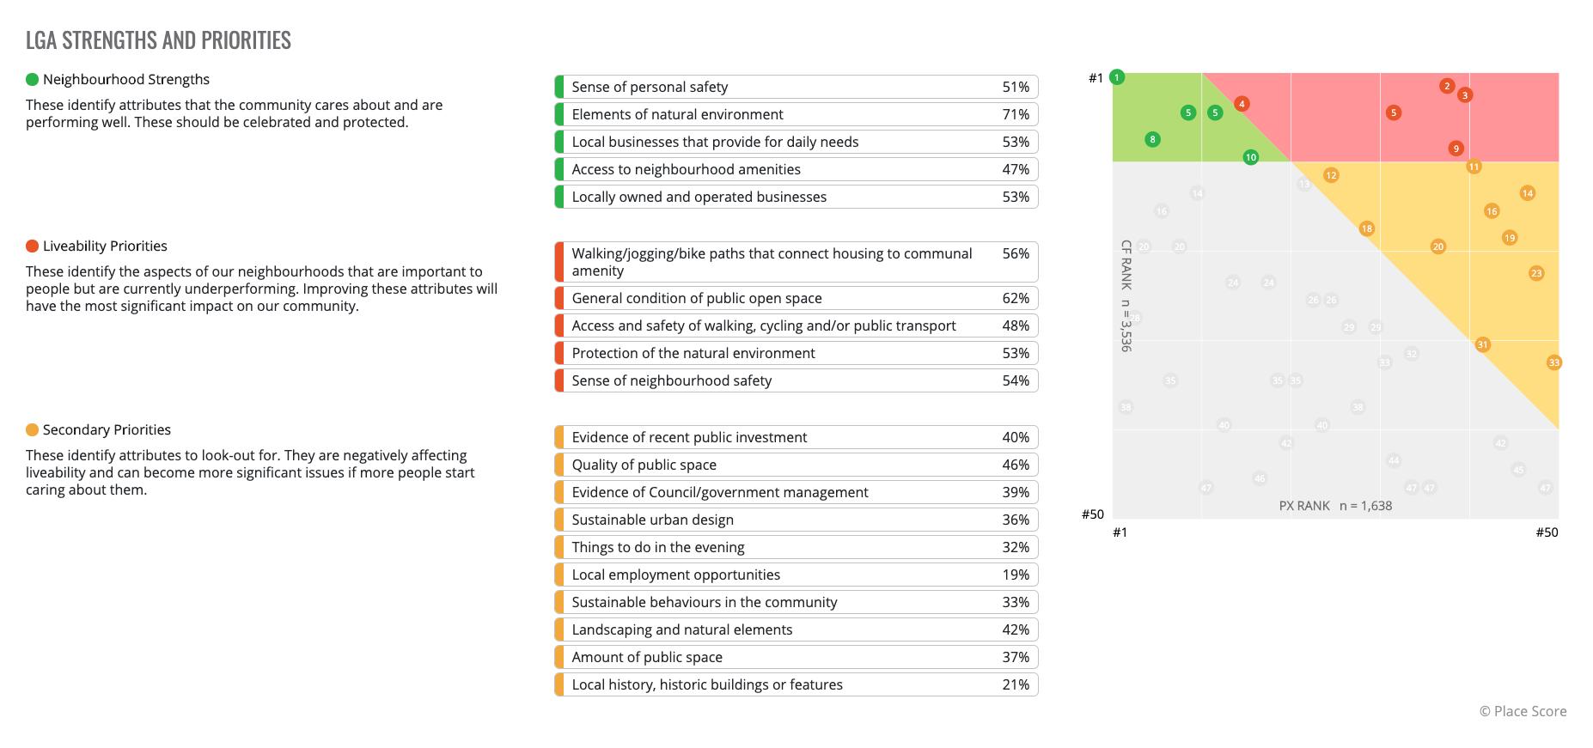Click orange marker 23 in the scatter plot
The width and height of the screenshot is (1593, 748).
(1535, 273)
